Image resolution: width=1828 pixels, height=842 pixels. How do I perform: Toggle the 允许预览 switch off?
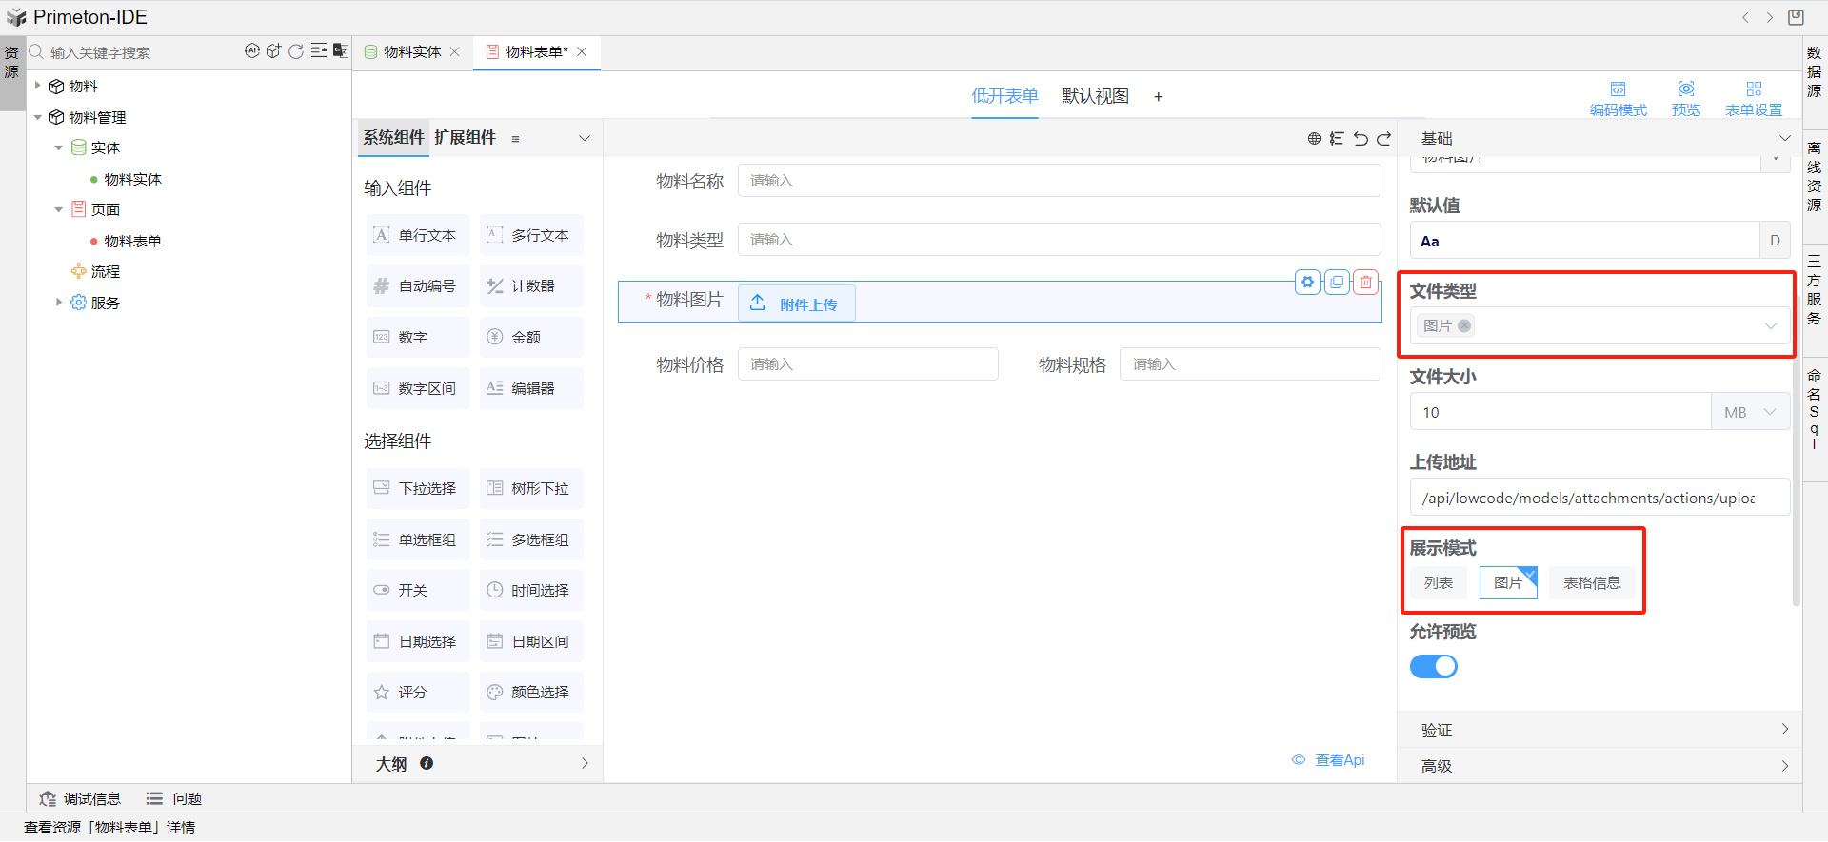point(1433,666)
